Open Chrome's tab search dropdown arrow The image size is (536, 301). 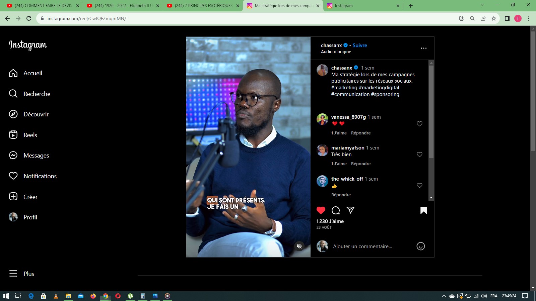click(x=482, y=5)
